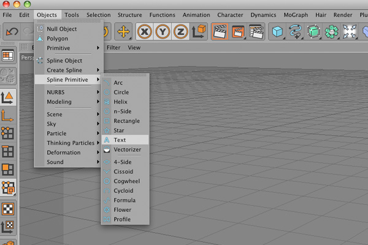The image size is (368, 245).
Task: Click the Make Editable globe icon
Action: point(8,76)
